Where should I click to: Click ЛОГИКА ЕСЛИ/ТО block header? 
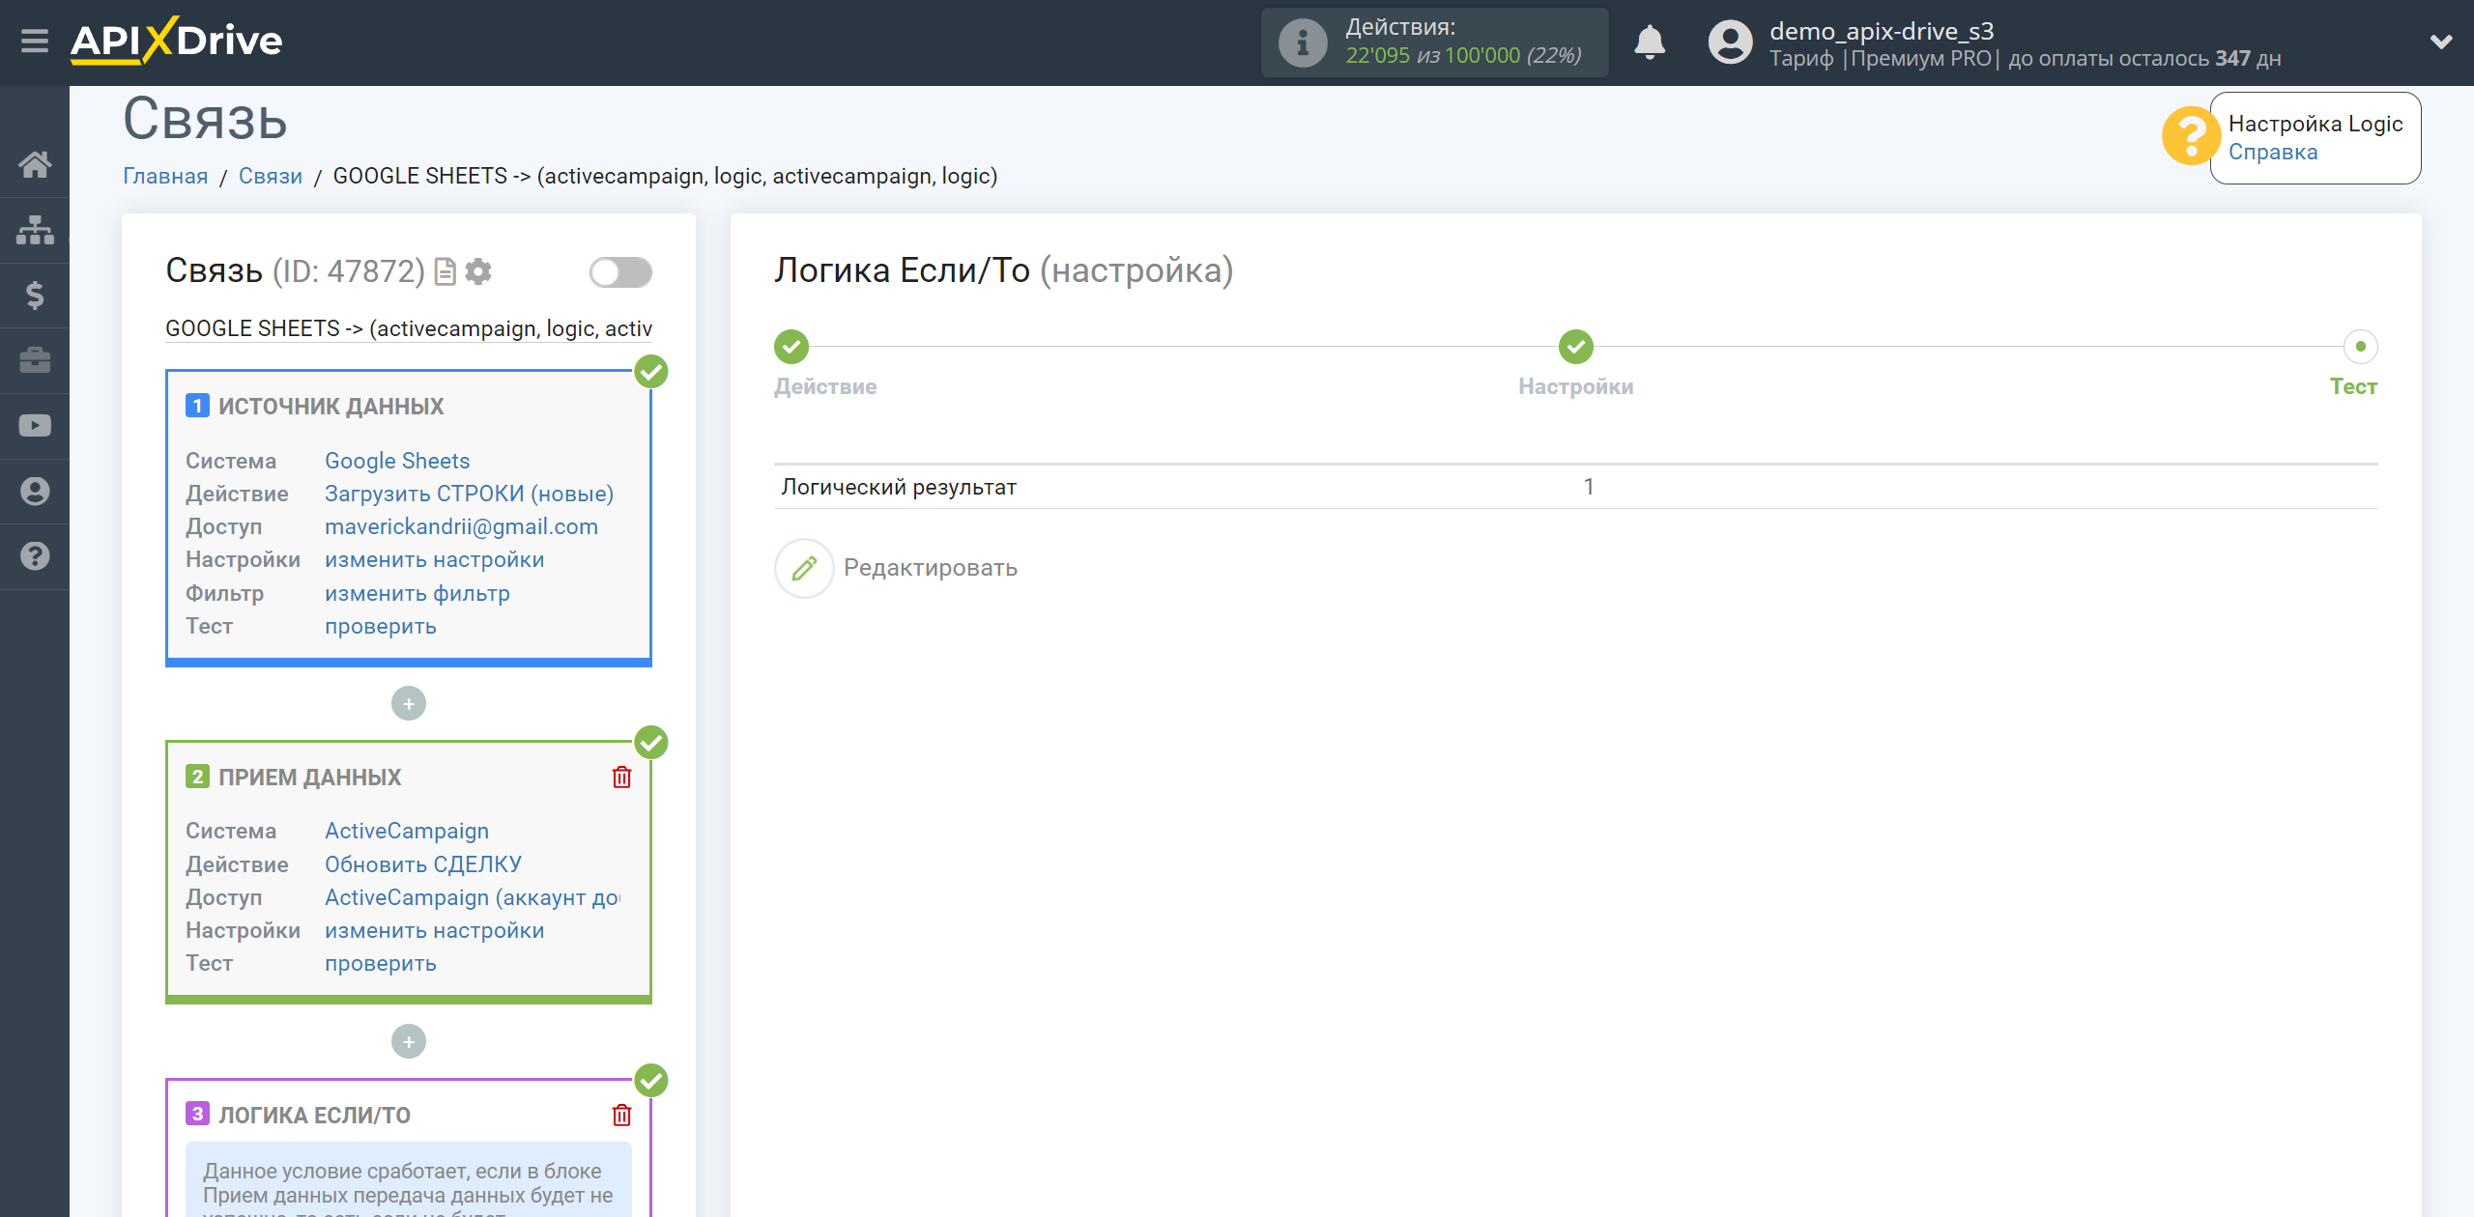314,1116
